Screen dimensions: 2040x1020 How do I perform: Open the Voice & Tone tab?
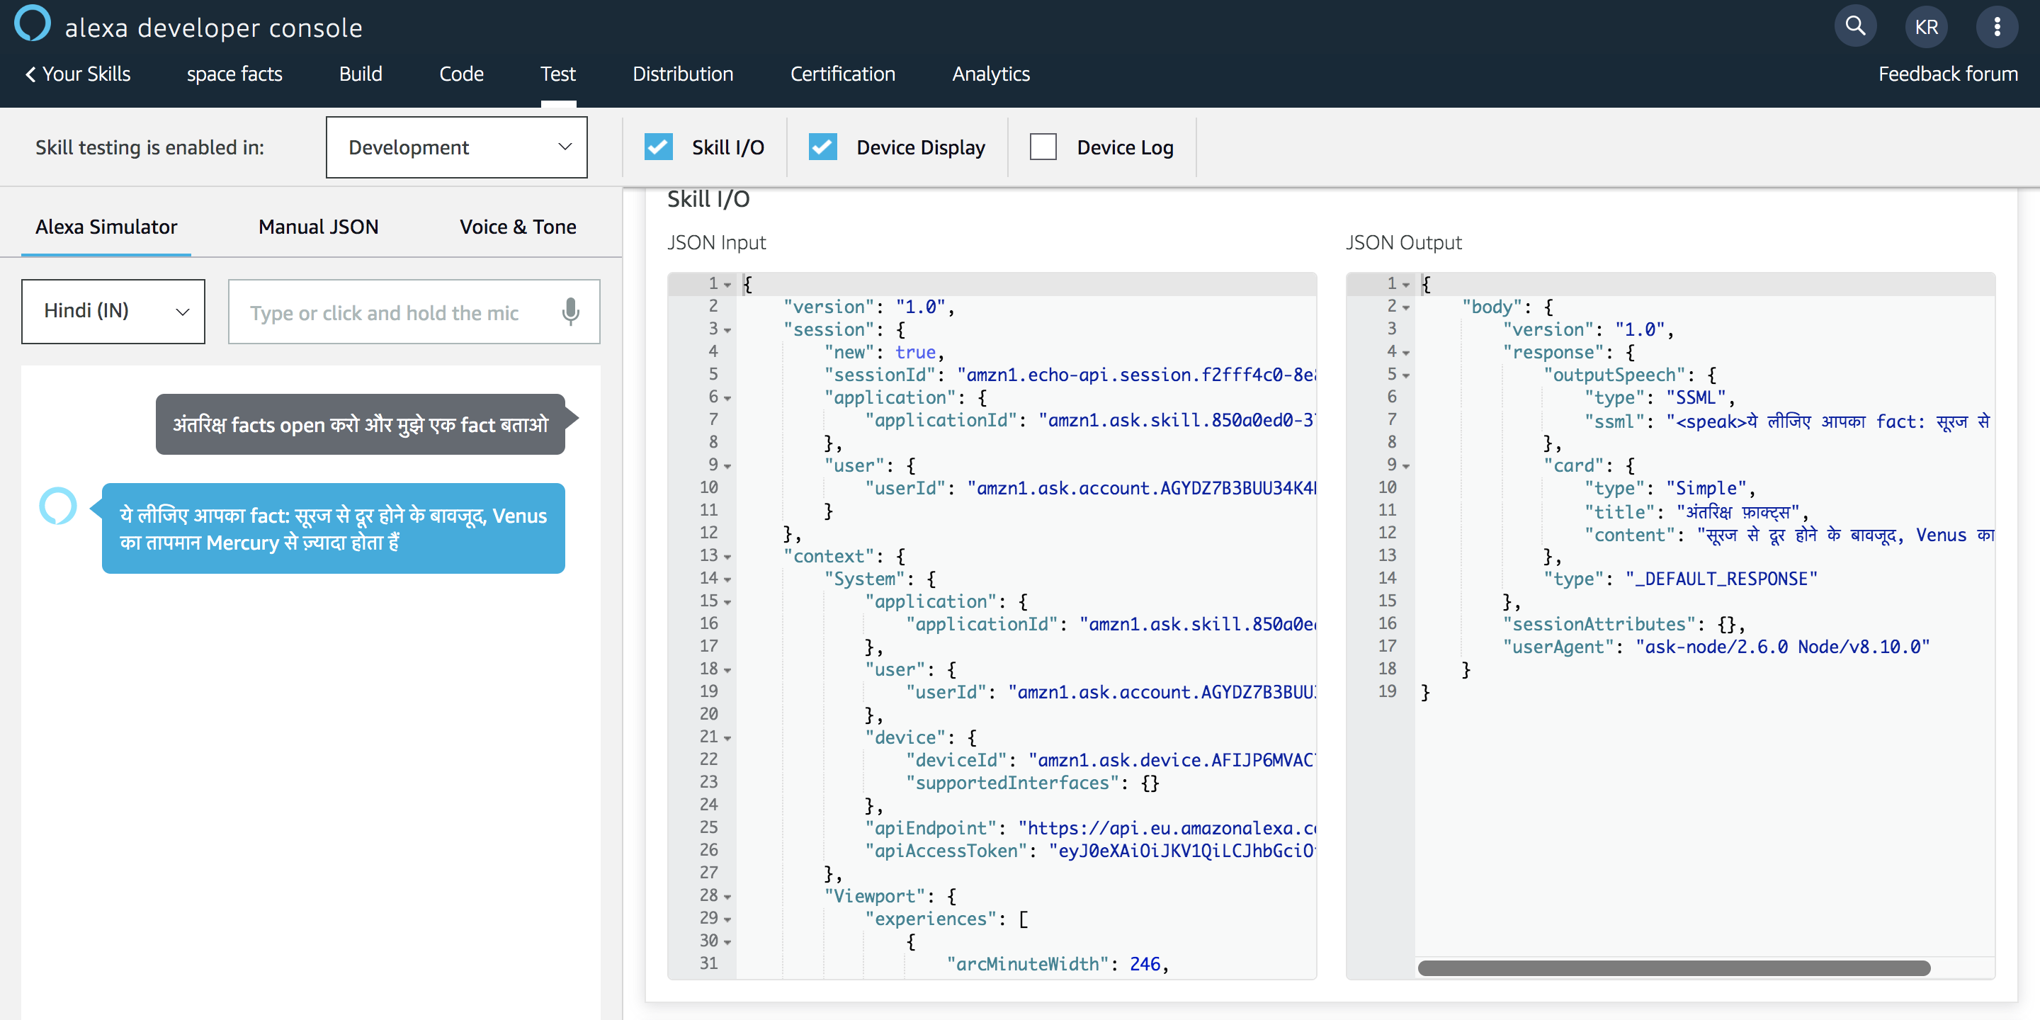(x=517, y=227)
